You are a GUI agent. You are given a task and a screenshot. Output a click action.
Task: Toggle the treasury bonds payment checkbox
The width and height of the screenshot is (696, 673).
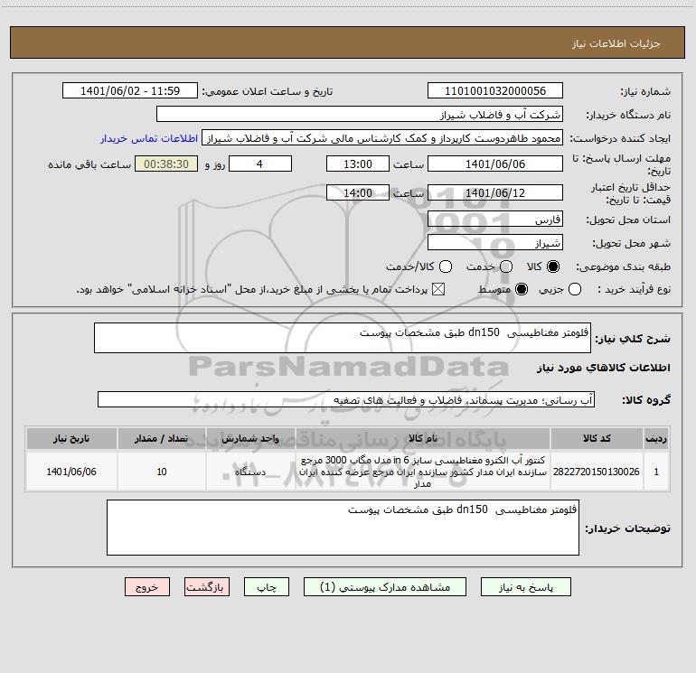[438, 289]
